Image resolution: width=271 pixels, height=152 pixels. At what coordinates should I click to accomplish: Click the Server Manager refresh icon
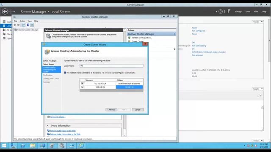(221, 11)
